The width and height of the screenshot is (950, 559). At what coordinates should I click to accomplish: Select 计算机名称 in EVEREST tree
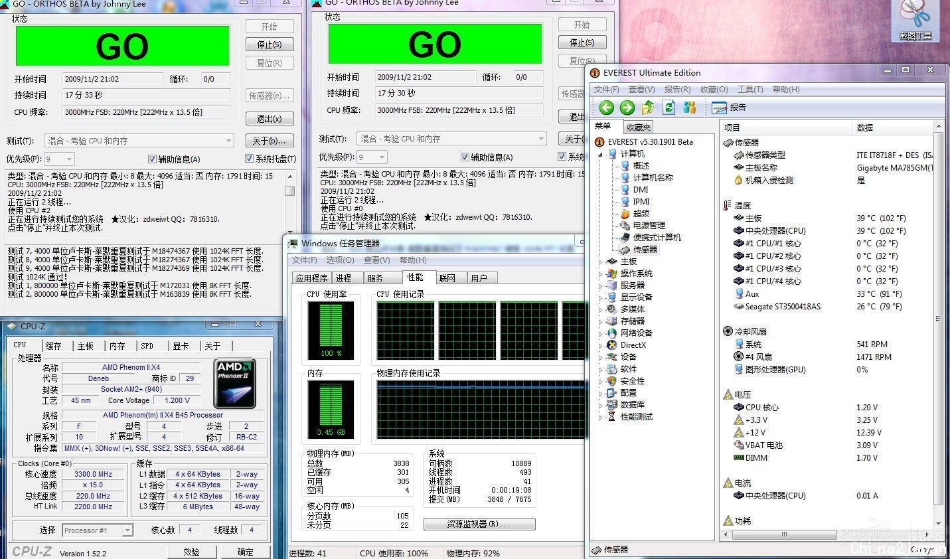click(653, 178)
